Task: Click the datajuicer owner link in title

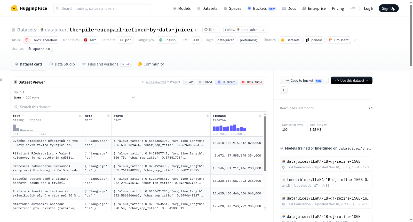Action: 55,30
